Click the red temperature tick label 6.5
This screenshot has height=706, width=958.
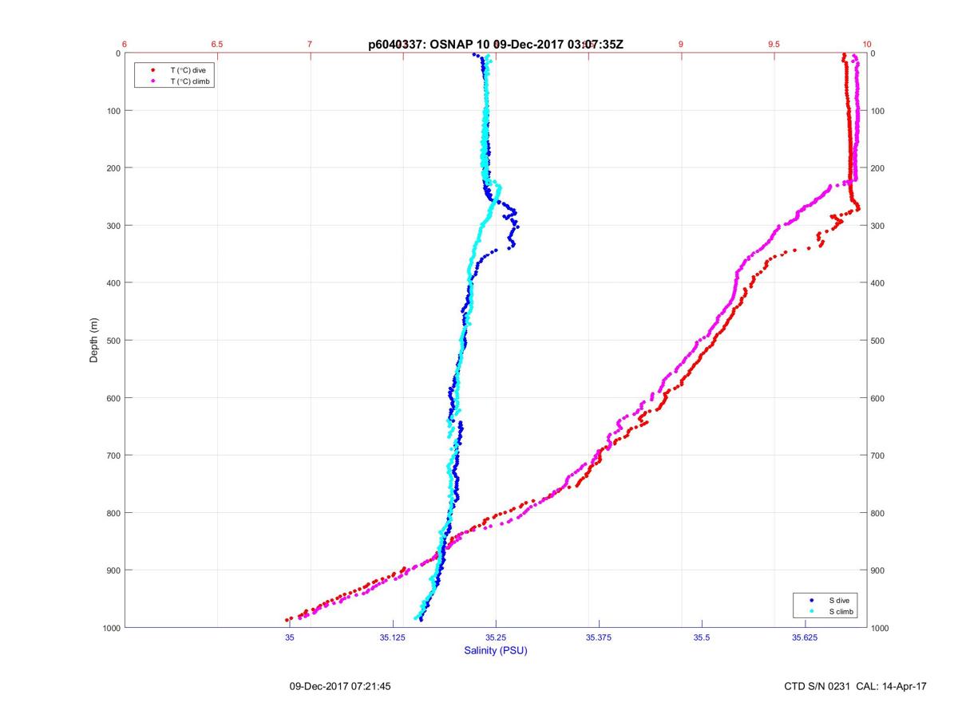click(x=216, y=44)
